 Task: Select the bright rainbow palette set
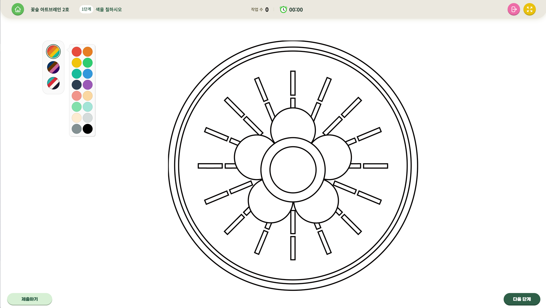(x=53, y=52)
